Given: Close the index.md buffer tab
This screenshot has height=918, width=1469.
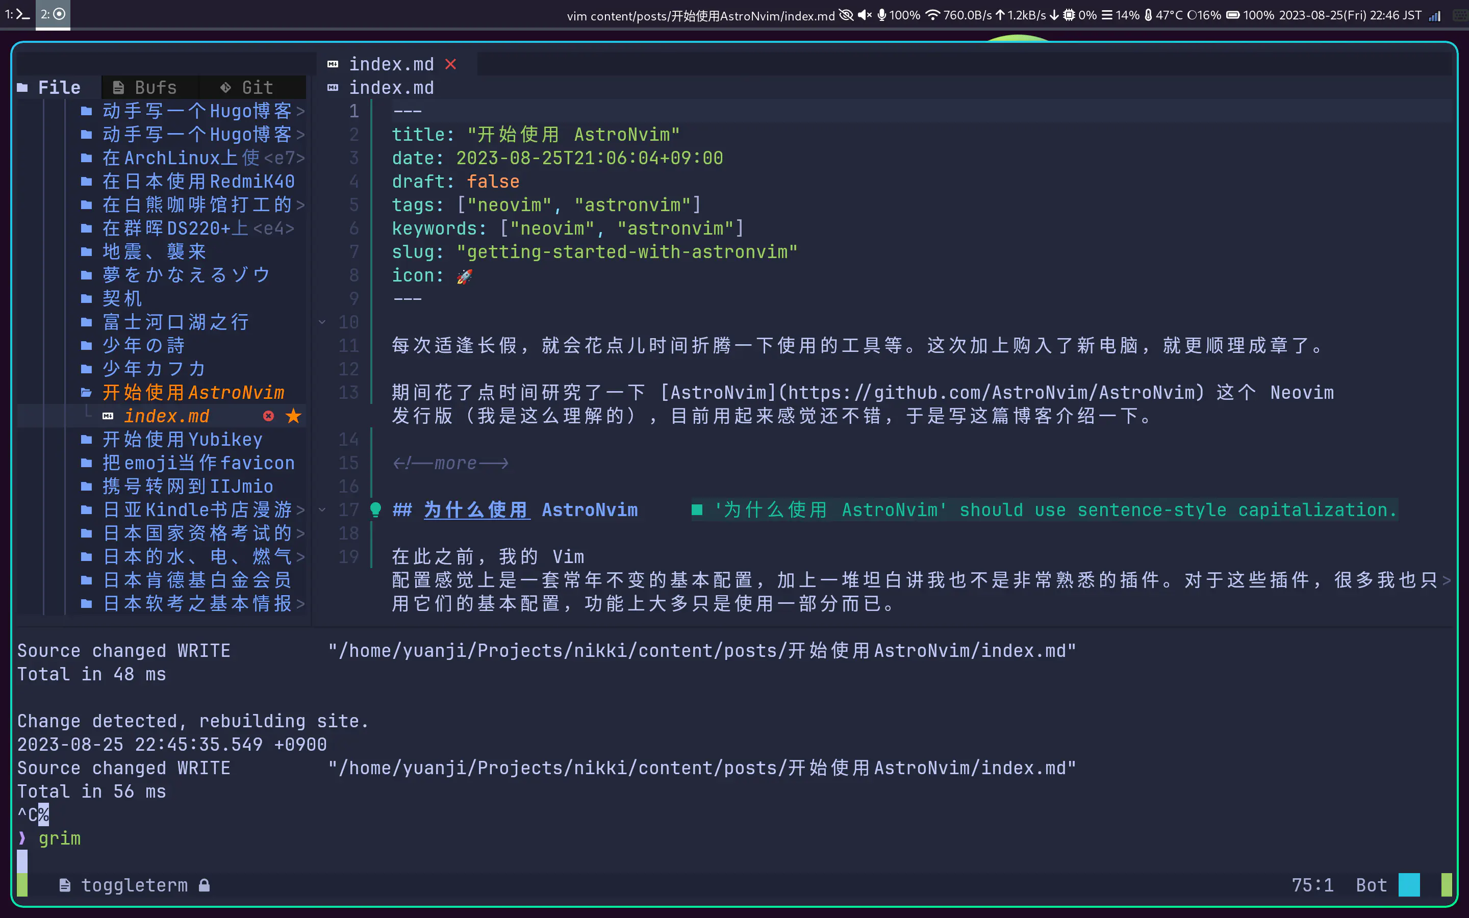Looking at the screenshot, I should point(450,64).
